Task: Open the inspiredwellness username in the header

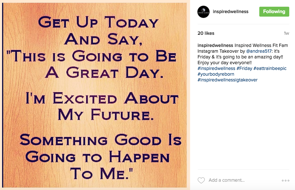Action: (231, 11)
